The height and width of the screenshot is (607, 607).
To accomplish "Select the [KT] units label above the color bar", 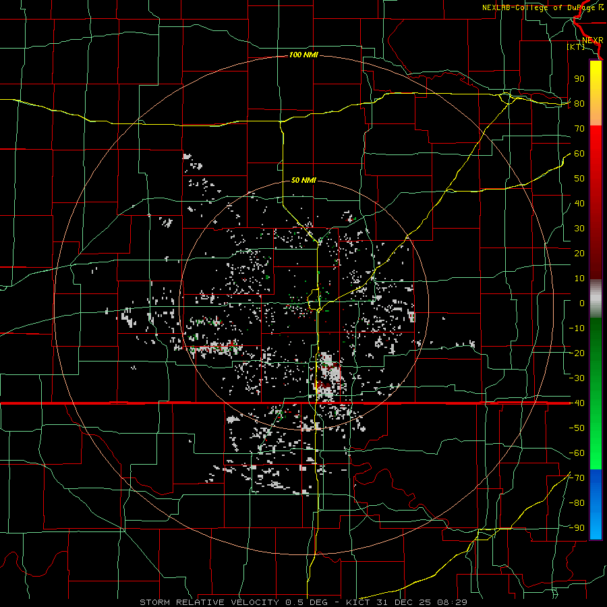I will click(x=576, y=47).
